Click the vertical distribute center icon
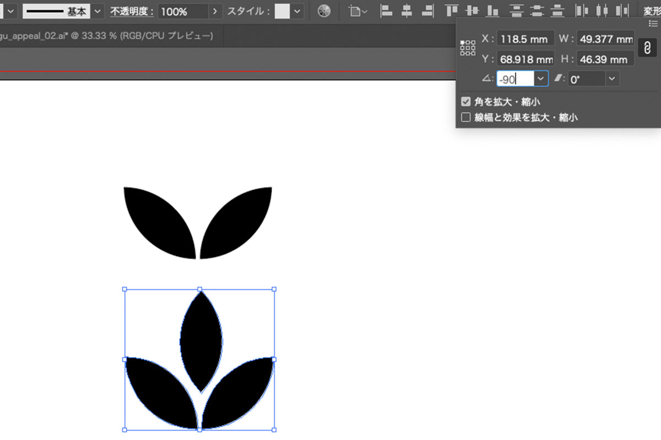The height and width of the screenshot is (440, 661). tap(537, 11)
